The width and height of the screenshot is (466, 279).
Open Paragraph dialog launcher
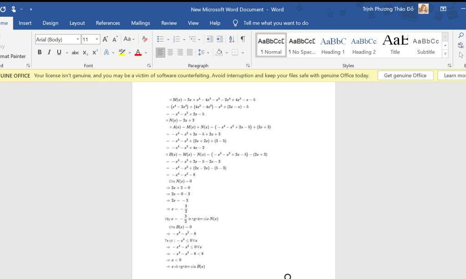[x=248, y=66]
